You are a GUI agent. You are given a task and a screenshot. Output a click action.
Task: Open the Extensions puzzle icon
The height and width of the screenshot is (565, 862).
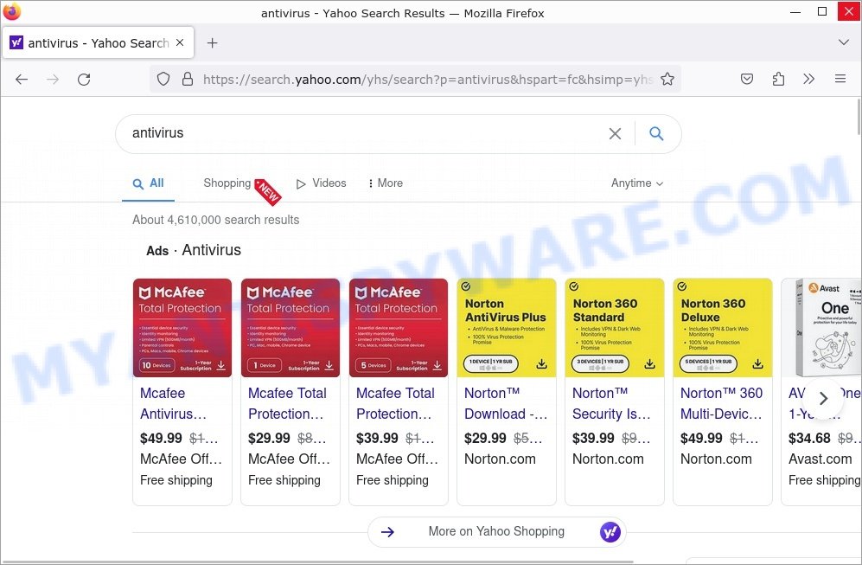coord(778,80)
